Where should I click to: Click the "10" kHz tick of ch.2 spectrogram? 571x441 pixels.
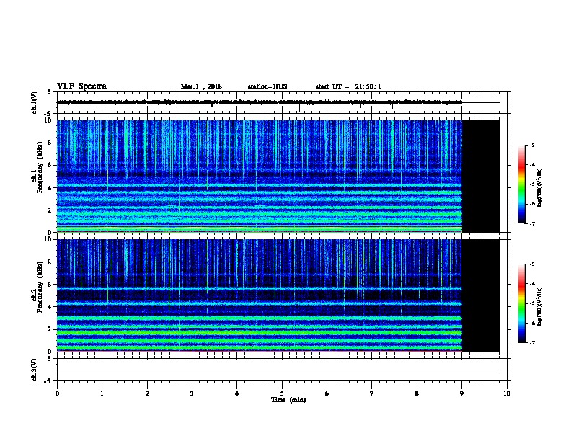pyautogui.click(x=48, y=239)
